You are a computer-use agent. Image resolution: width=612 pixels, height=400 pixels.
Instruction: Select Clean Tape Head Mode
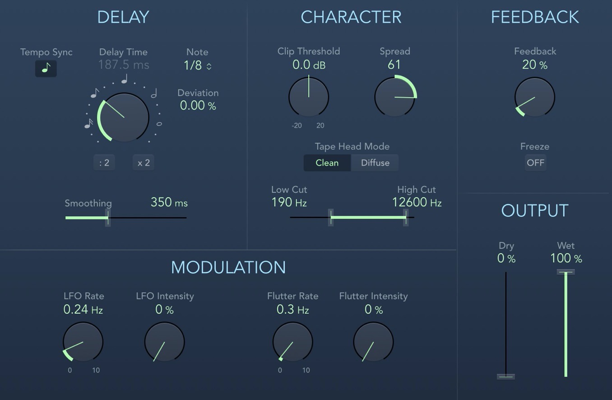(327, 163)
